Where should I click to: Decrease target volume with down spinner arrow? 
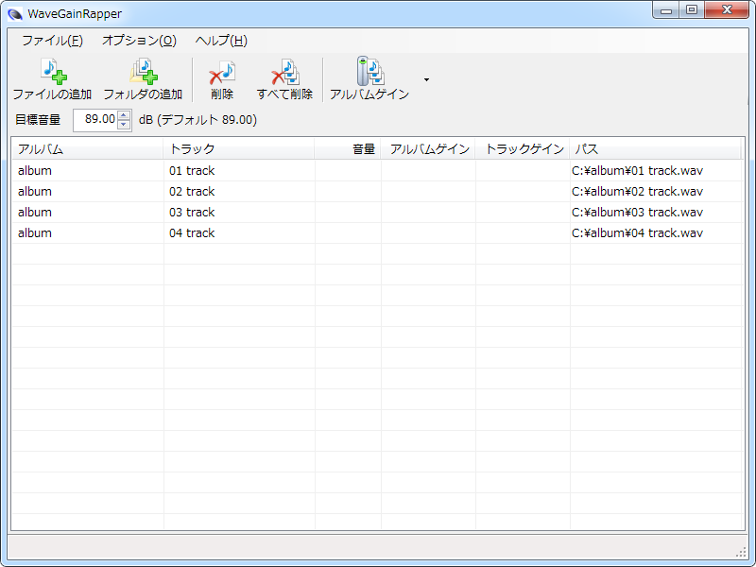pyautogui.click(x=124, y=125)
